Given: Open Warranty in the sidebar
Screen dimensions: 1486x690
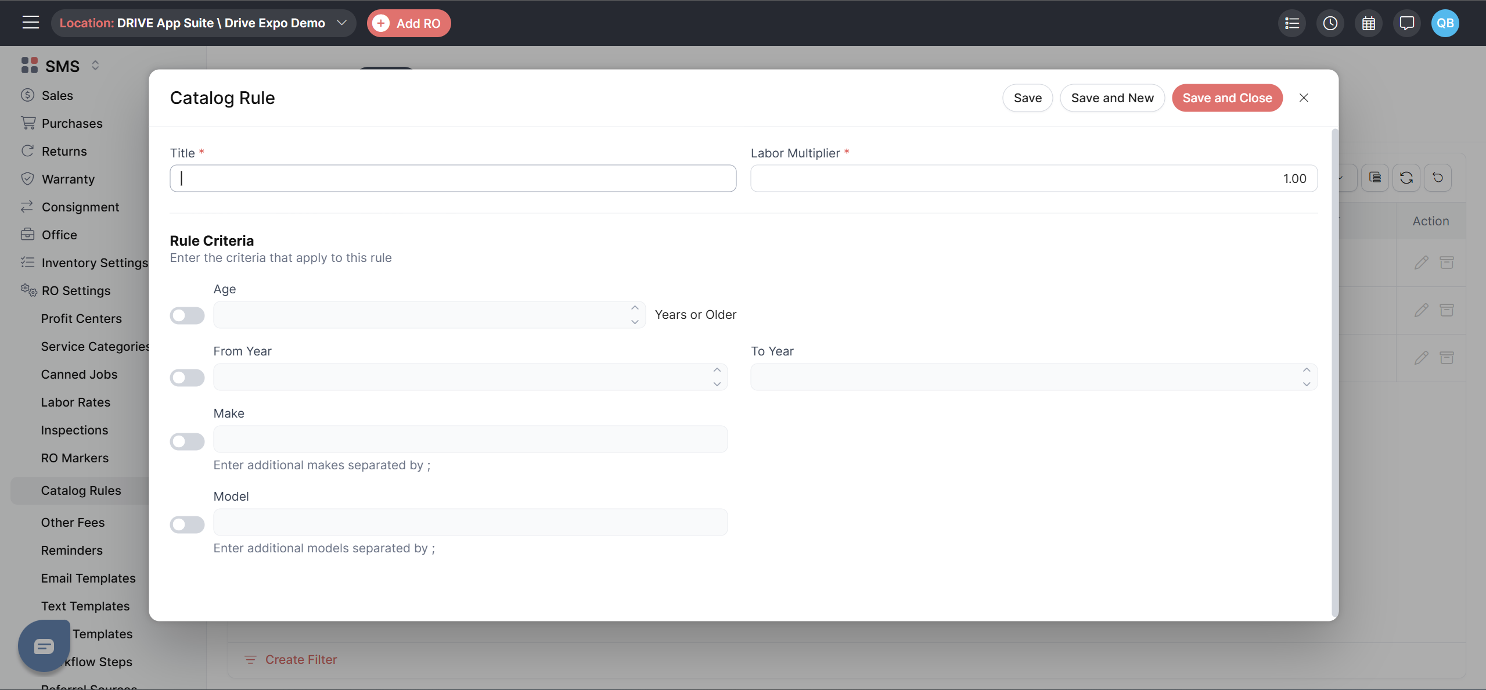Looking at the screenshot, I should point(68,179).
